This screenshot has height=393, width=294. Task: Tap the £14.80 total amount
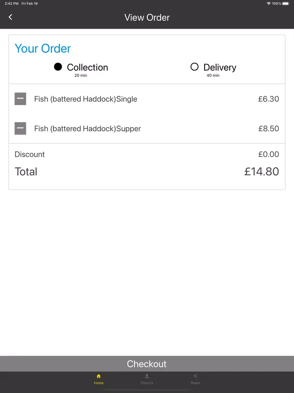point(261,172)
